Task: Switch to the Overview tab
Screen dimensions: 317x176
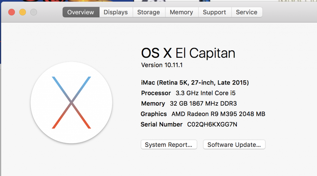Action: point(81,12)
